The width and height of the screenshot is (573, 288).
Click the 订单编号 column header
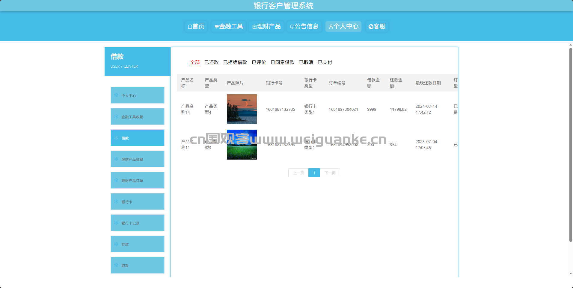[x=337, y=83]
